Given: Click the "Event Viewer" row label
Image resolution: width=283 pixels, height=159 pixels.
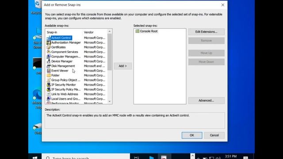Looking at the screenshot, I should (60, 71).
